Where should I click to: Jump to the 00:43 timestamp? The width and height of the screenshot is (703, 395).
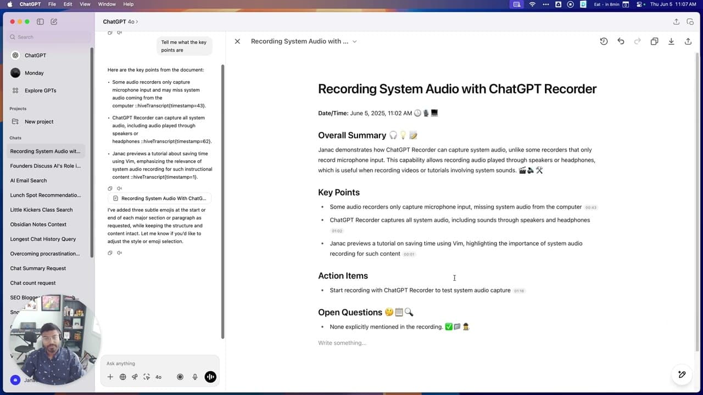click(591, 207)
